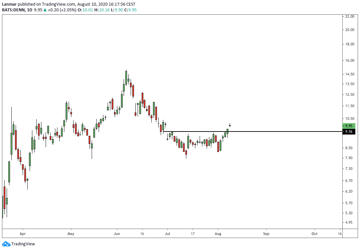The image size is (360, 250).
Task: Click the 18.00 price axis label
Action: click(x=349, y=44)
